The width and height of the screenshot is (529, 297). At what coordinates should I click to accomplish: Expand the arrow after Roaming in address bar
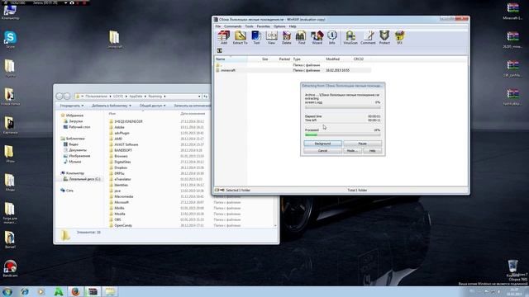[x=164, y=97]
